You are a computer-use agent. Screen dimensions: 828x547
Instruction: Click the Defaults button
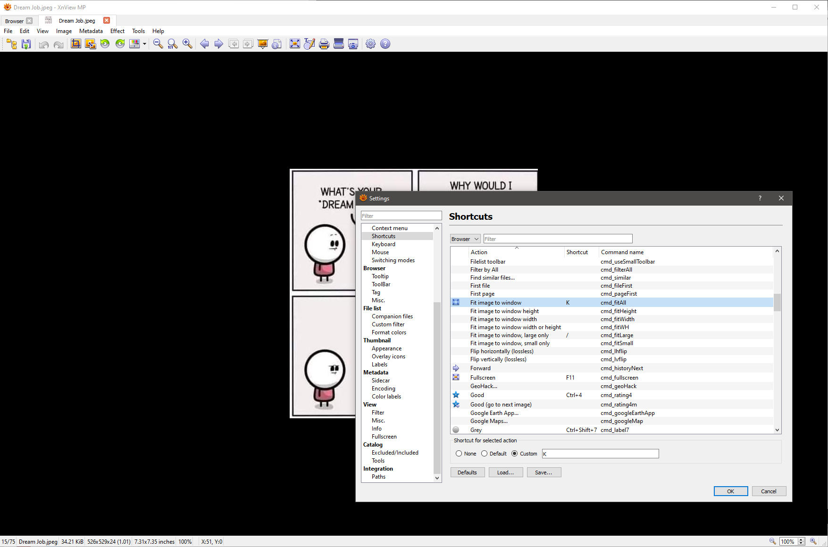tap(467, 472)
